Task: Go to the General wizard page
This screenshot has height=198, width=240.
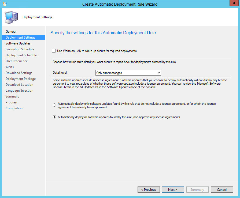Action: (x=11, y=32)
